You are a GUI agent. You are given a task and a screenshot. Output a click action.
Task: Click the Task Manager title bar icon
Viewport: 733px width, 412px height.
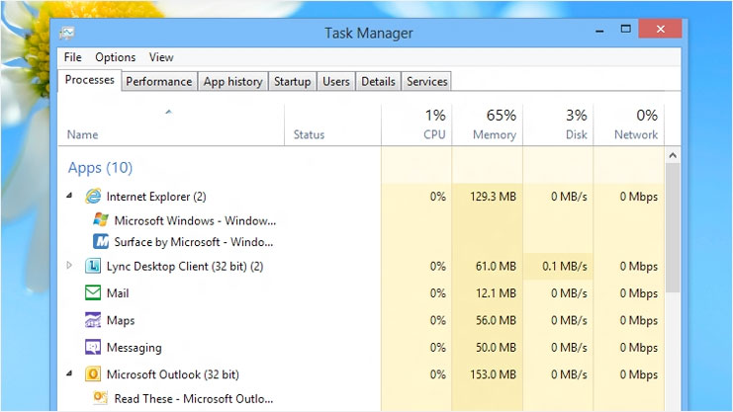[x=67, y=34]
